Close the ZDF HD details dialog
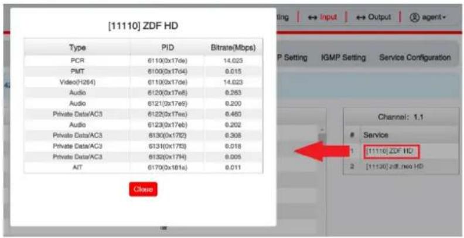This screenshot has width=464, height=238. pos(143,189)
